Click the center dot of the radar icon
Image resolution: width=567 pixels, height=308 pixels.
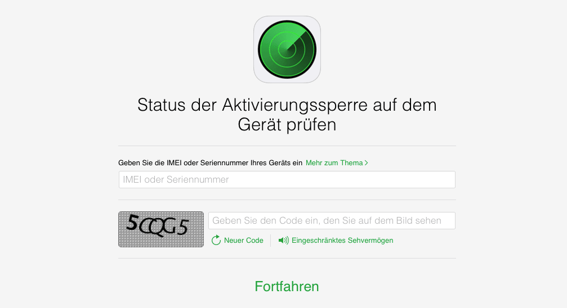pyautogui.click(x=287, y=49)
